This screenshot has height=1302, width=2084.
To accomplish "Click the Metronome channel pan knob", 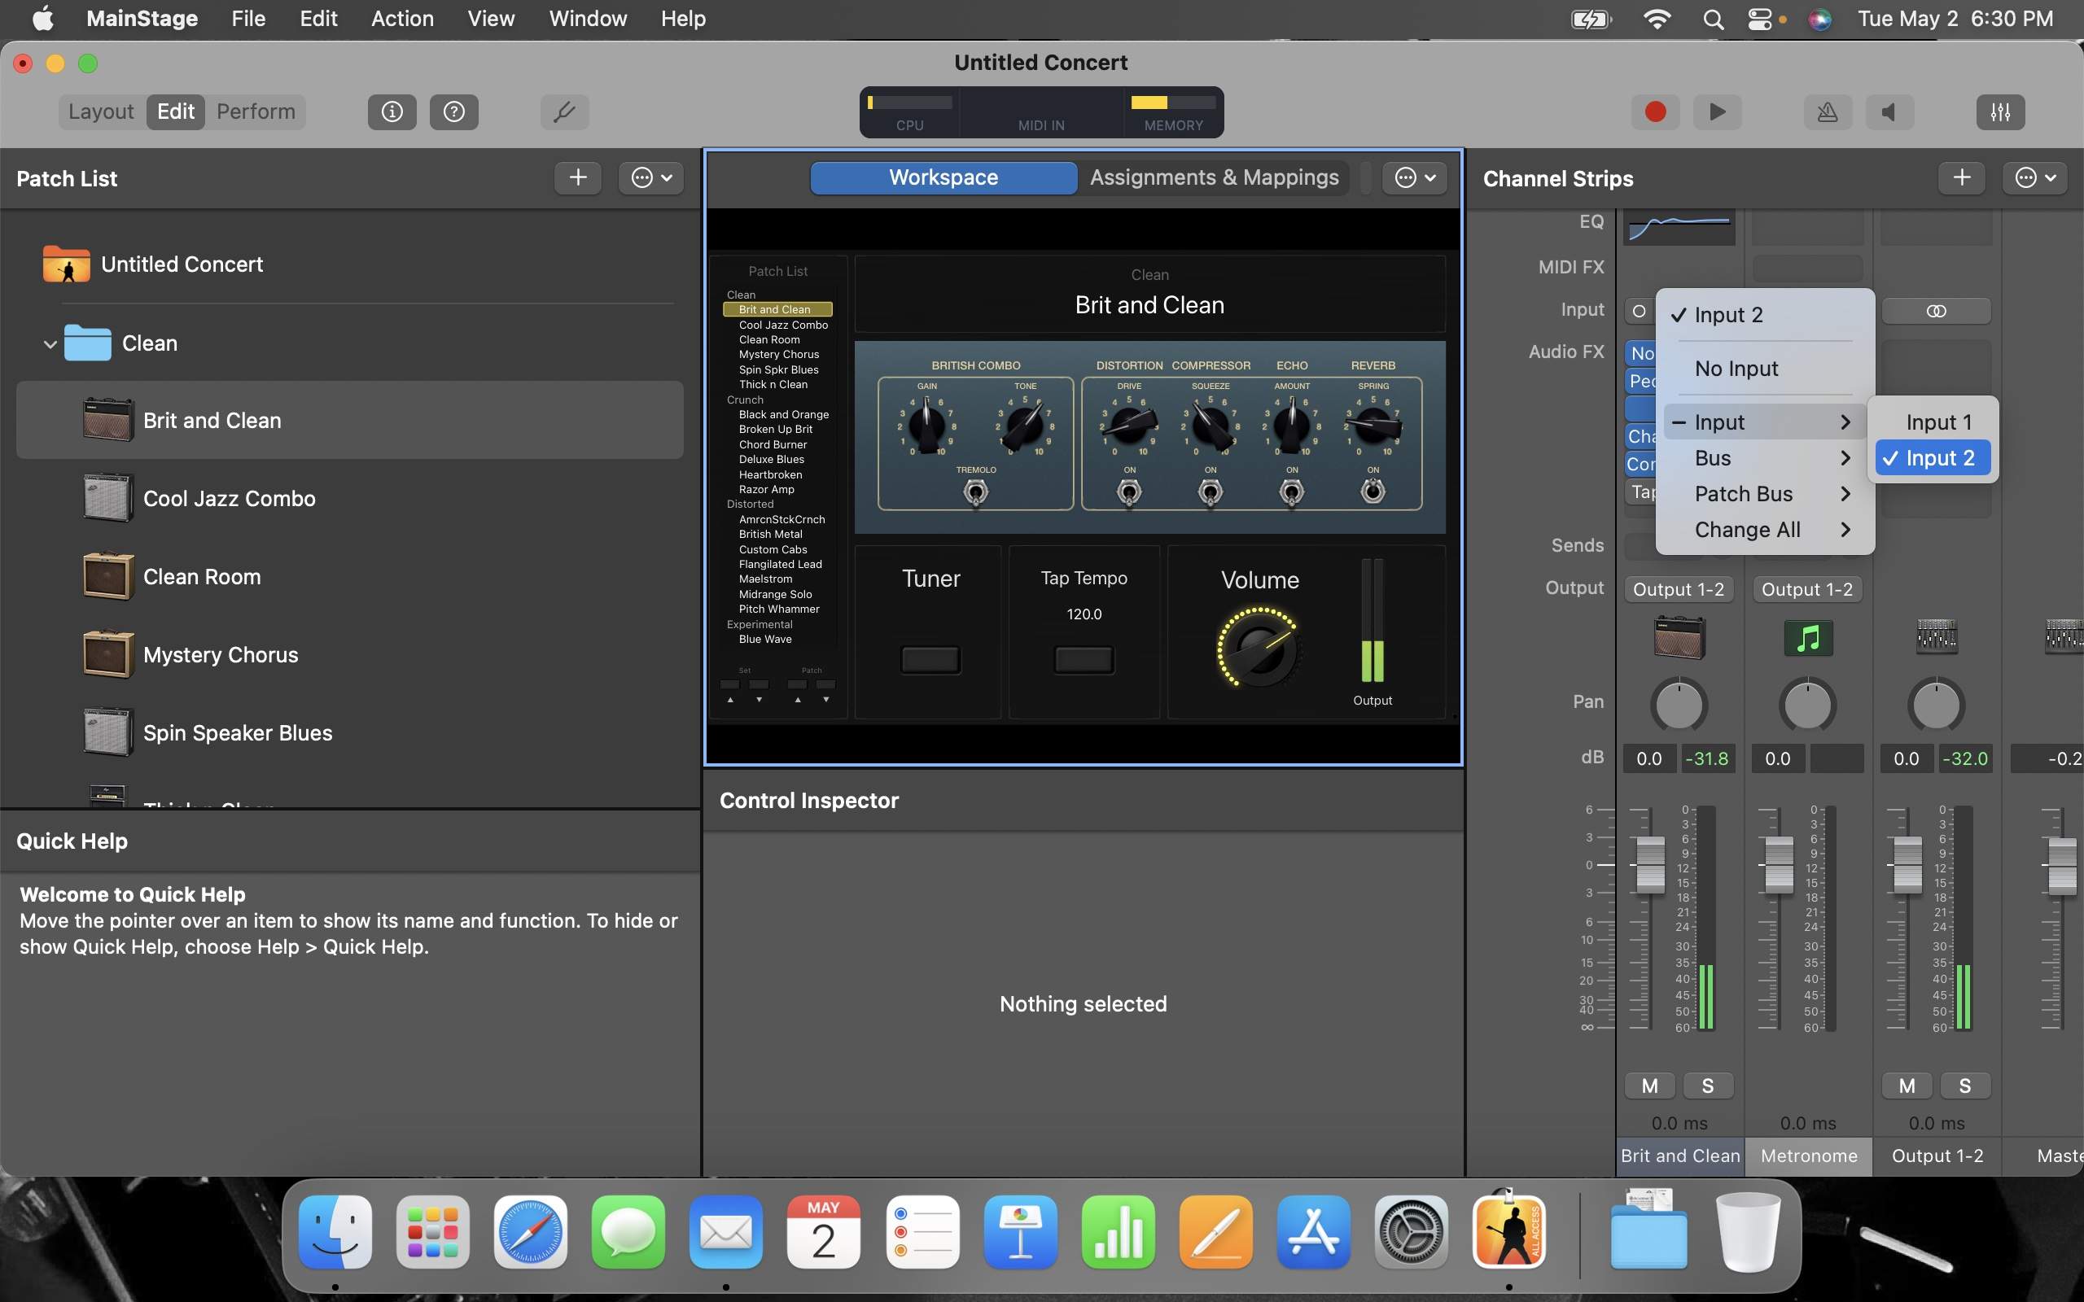I will [x=1807, y=706].
